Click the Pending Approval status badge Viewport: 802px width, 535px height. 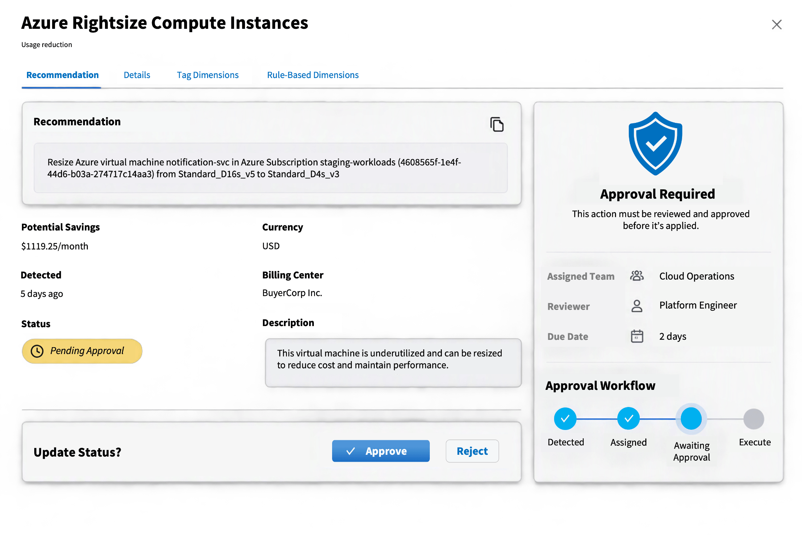[x=82, y=351]
